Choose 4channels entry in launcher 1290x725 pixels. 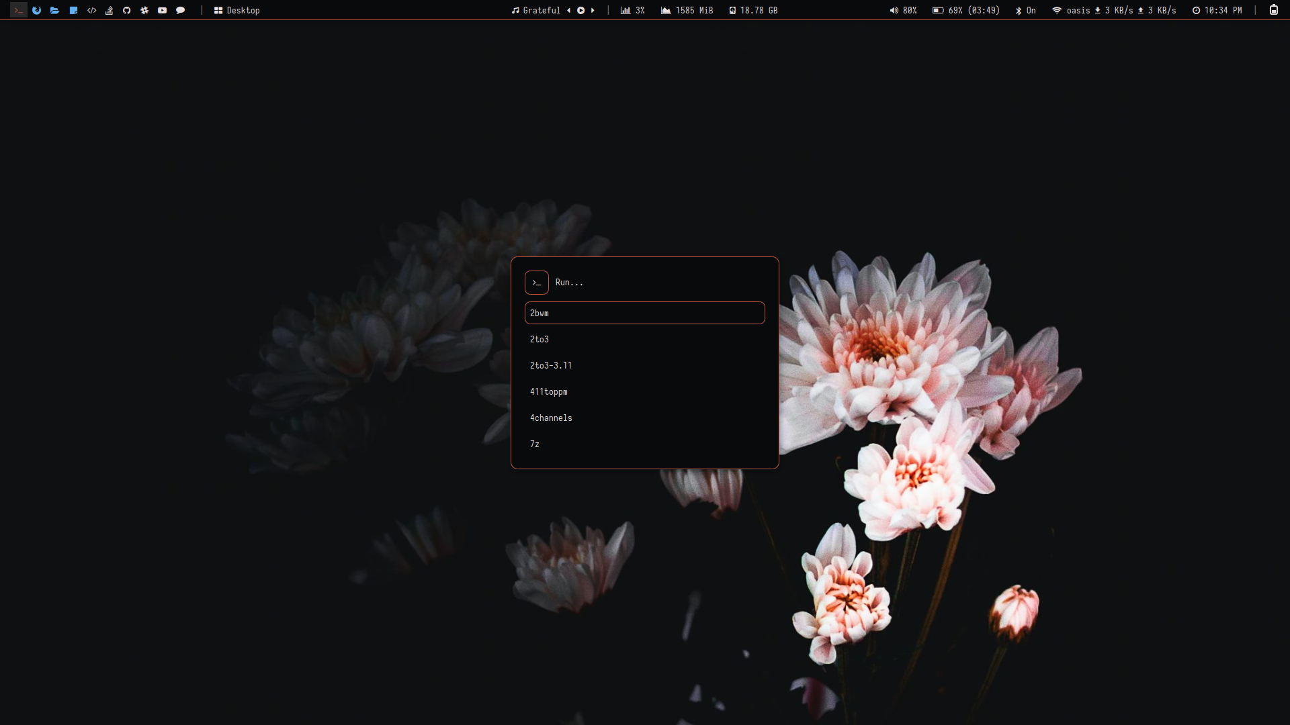pos(550,418)
